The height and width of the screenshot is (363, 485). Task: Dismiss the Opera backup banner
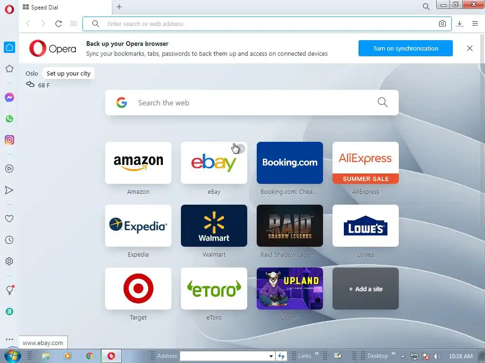point(469,48)
